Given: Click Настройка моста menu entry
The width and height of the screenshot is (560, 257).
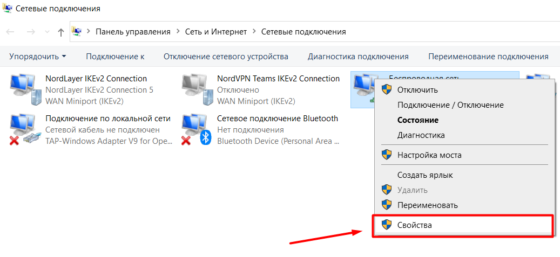Looking at the screenshot, I should 429,155.
